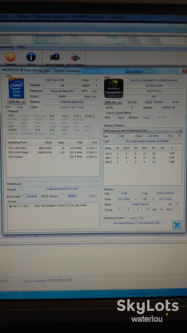Click the Single-Channel memory mode field
The height and width of the screenshot is (333, 187).
[140, 204]
